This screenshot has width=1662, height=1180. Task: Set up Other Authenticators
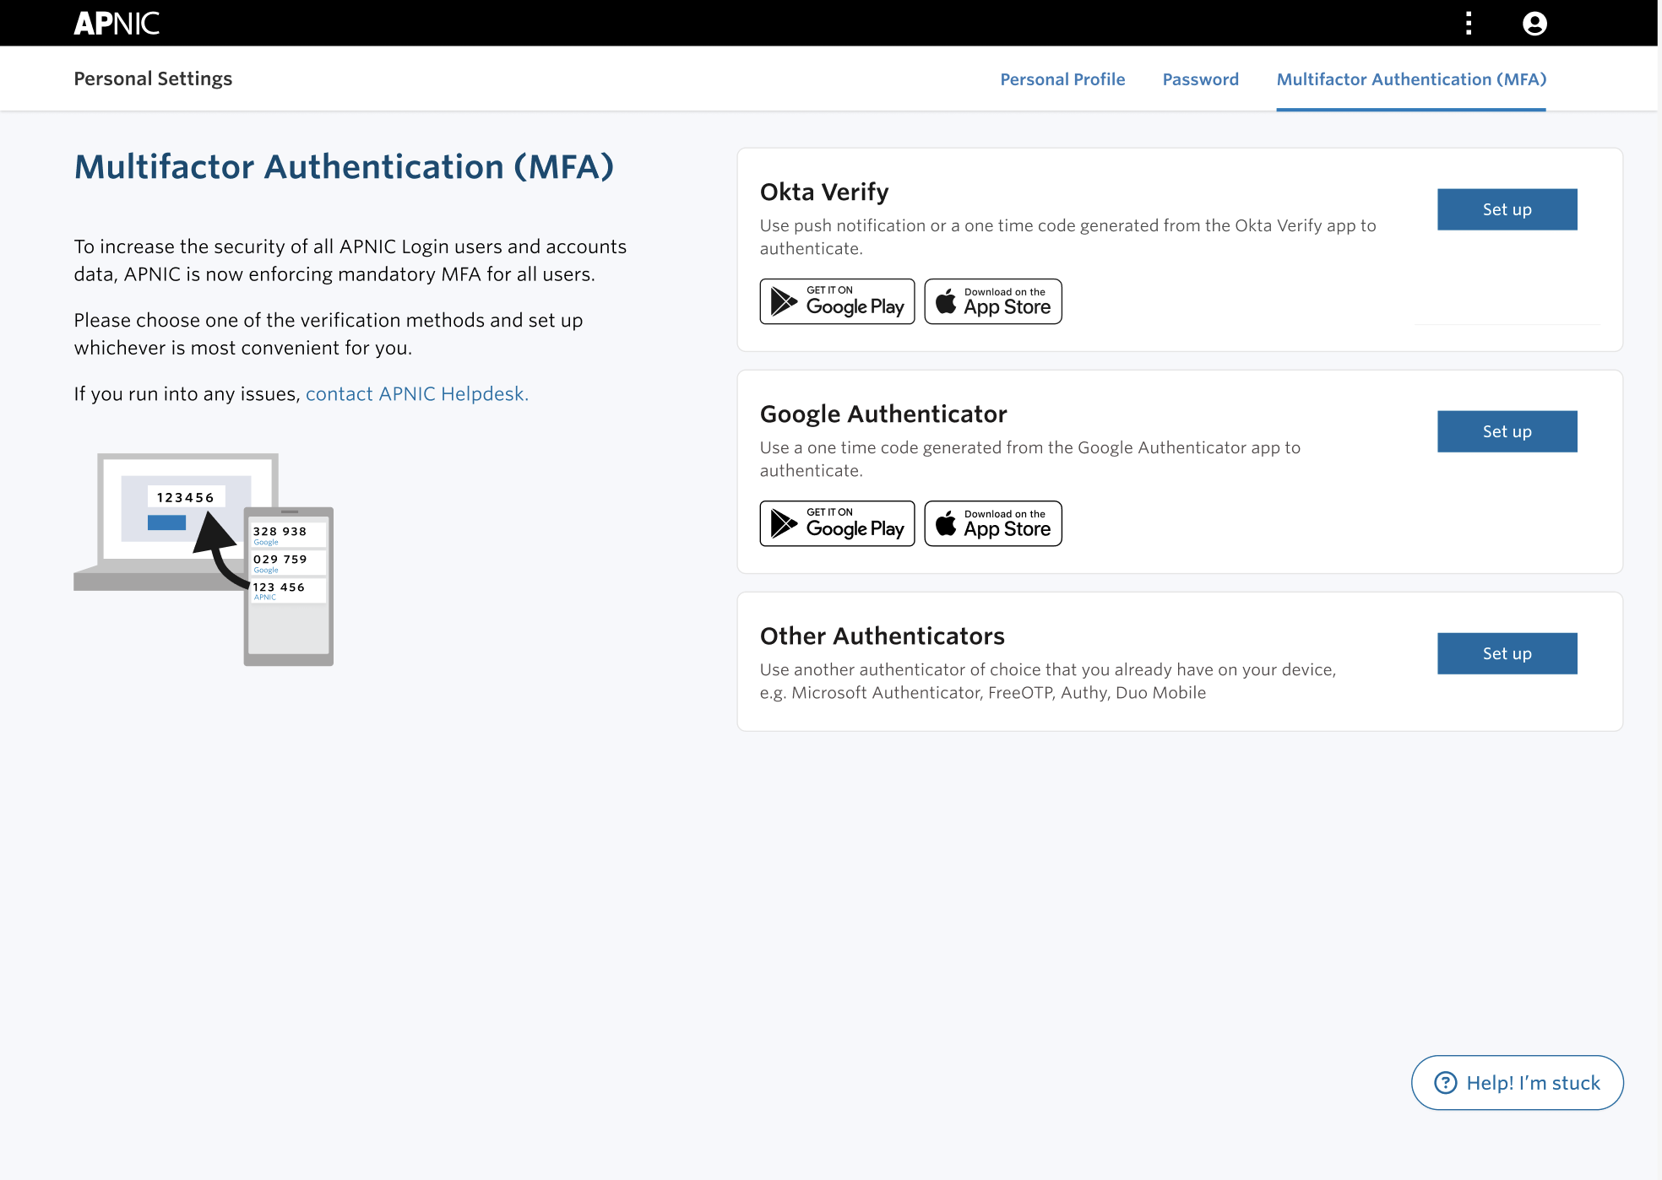(x=1507, y=653)
